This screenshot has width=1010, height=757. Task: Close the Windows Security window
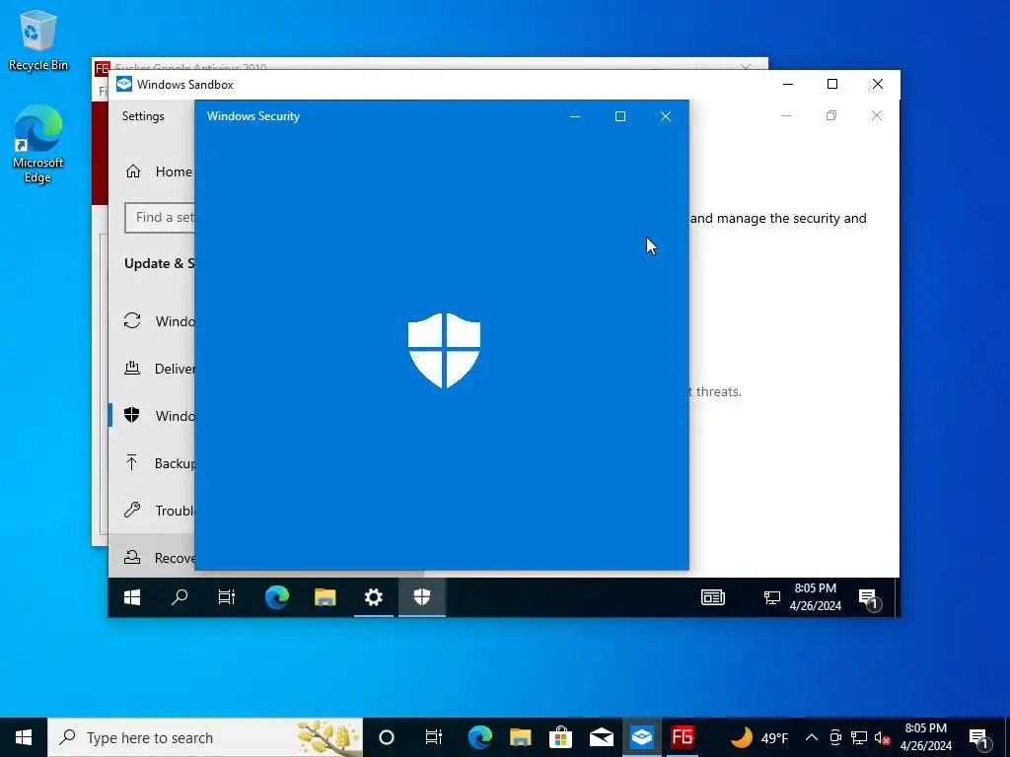(666, 116)
